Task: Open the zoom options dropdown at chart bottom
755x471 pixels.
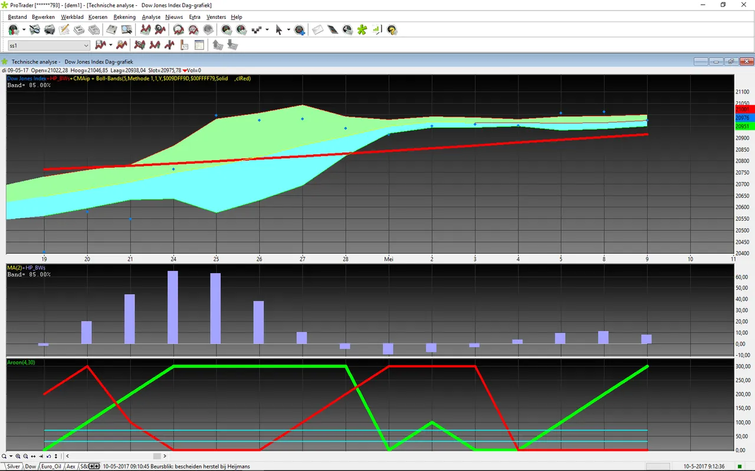Action: coord(11,456)
